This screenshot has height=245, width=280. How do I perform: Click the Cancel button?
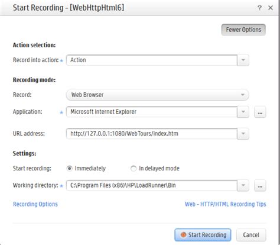(251, 235)
